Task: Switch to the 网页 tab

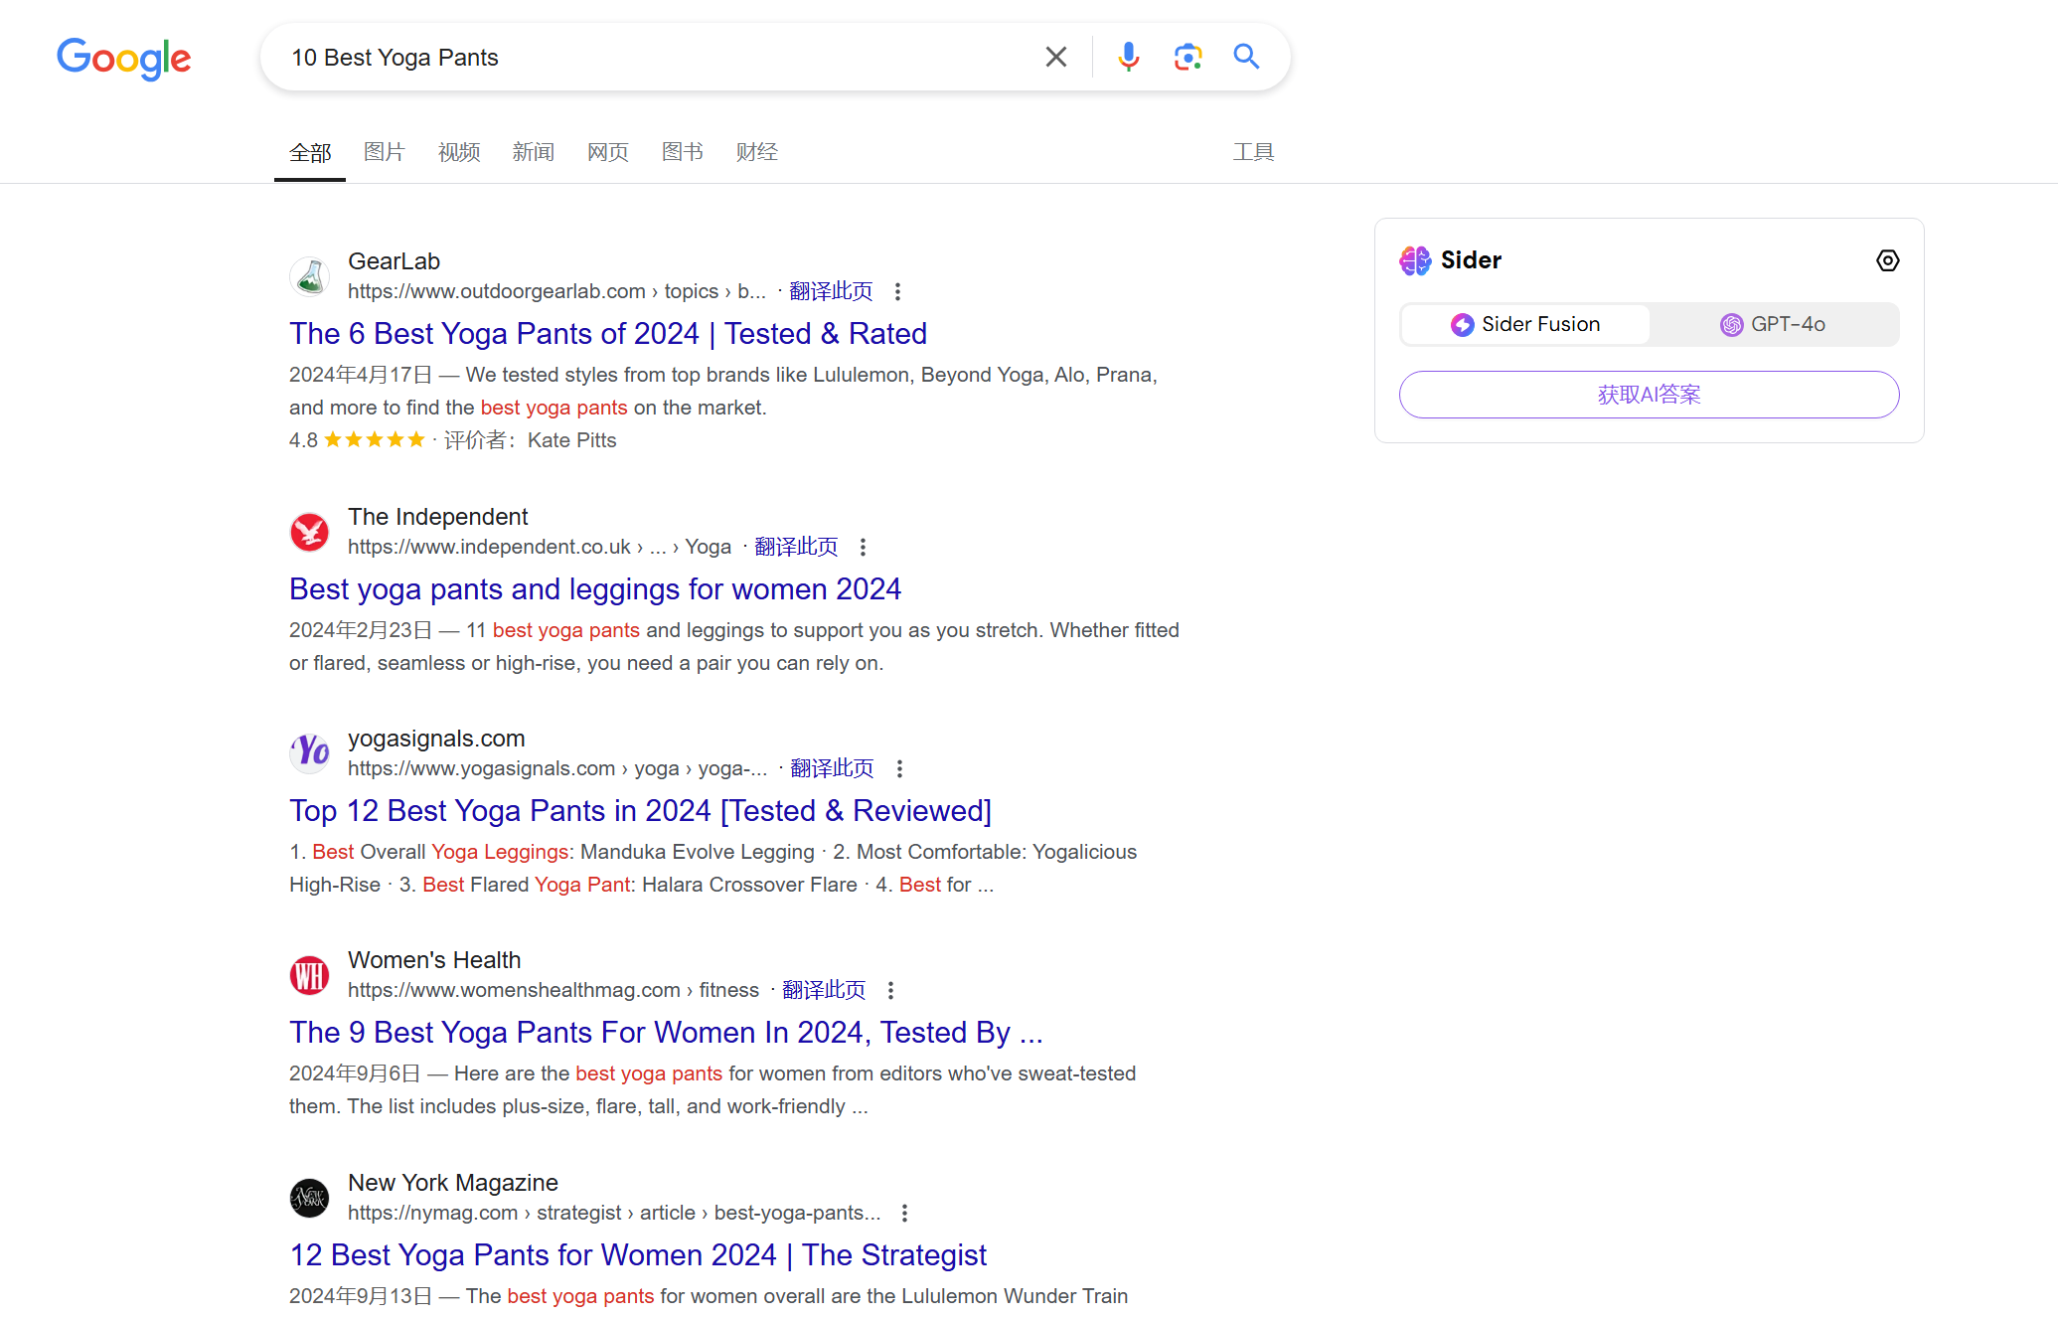Action: point(608,152)
